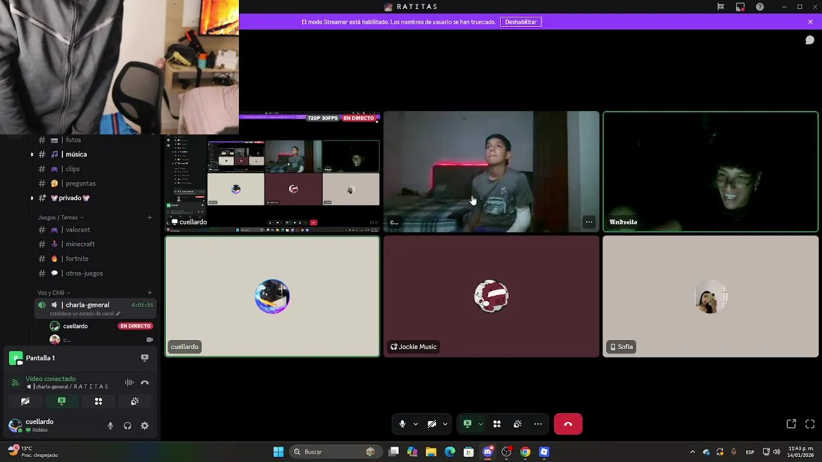The height and width of the screenshot is (462, 822).
Task: Select cuellardo live stream preview tile
Action: tap(272, 172)
